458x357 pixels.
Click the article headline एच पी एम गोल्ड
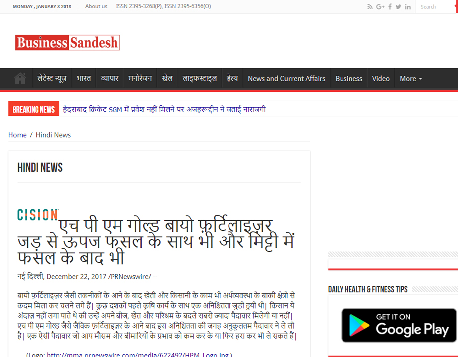click(x=156, y=242)
